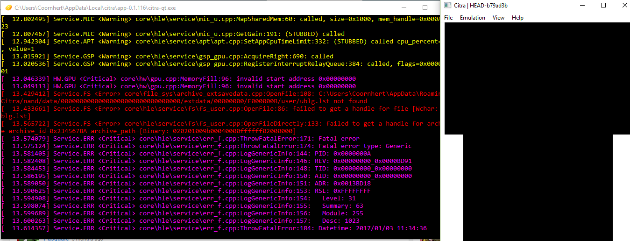This screenshot has height=241, width=630.
Task: Close the Citra emulator window
Action: point(624,5)
